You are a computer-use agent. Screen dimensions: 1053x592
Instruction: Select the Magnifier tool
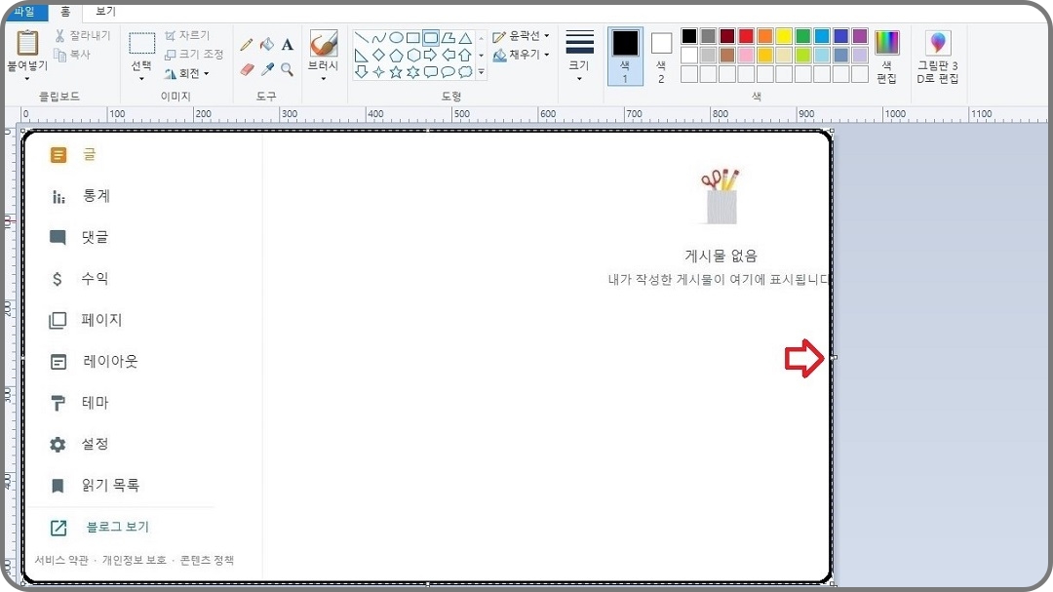coord(286,68)
